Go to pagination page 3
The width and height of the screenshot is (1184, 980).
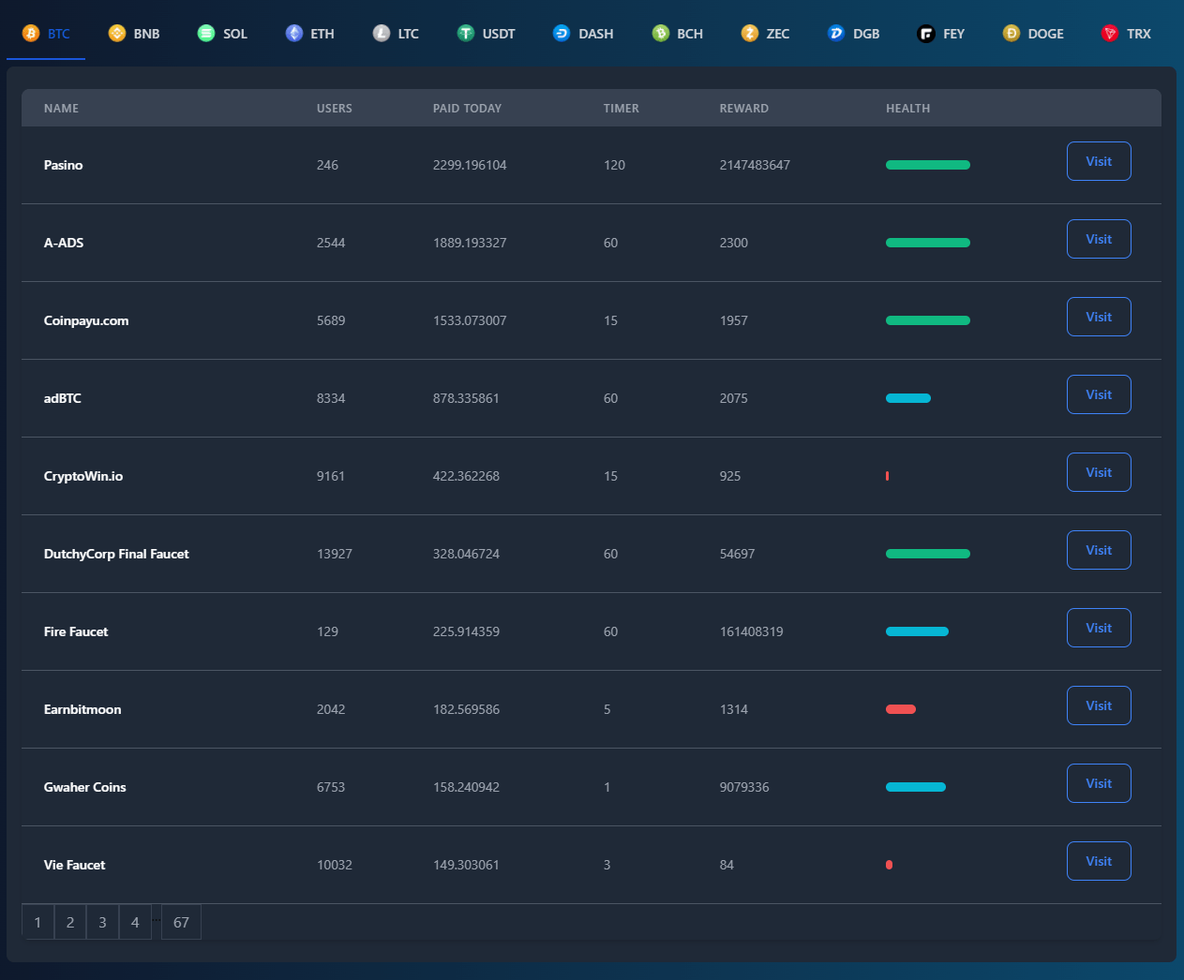102,922
